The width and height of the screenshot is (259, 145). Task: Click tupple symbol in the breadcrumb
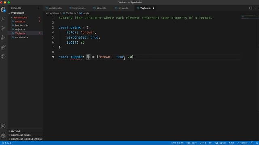click(x=86, y=13)
